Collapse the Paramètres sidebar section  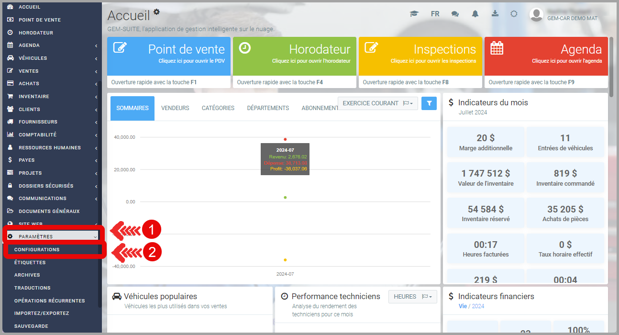pos(52,236)
